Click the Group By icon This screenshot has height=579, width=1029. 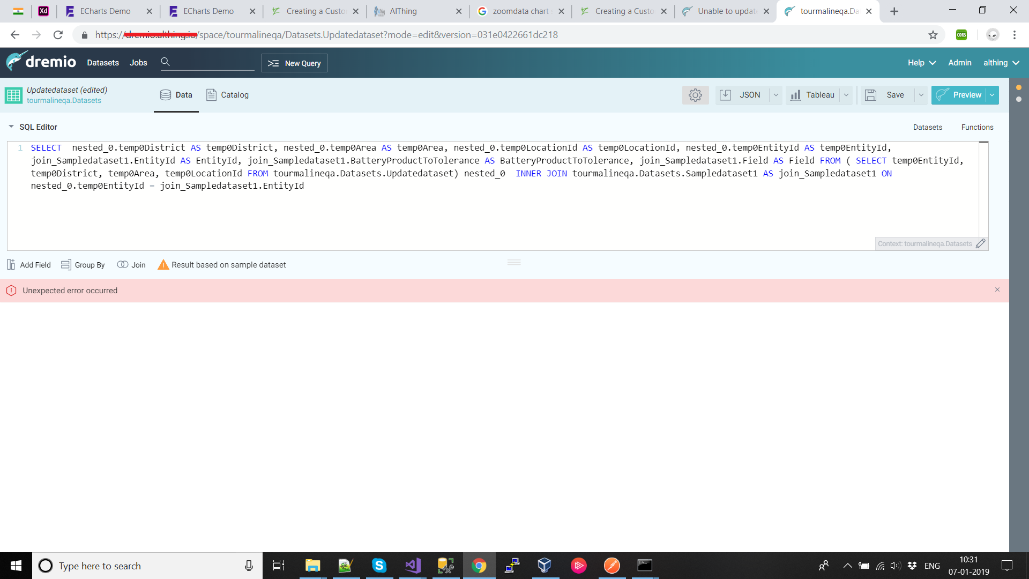[x=66, y=265]
